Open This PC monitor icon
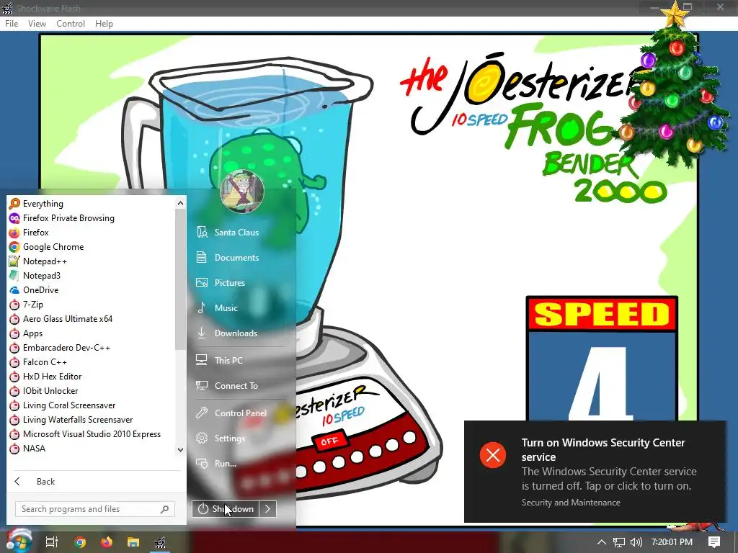The image size is (738, 553). click(x=202, y=360)
